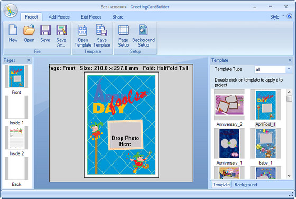Click the Drop Photo Here placeholder
Image resolution: width=296 pixels, height=199 pixels.
(125, 135)
